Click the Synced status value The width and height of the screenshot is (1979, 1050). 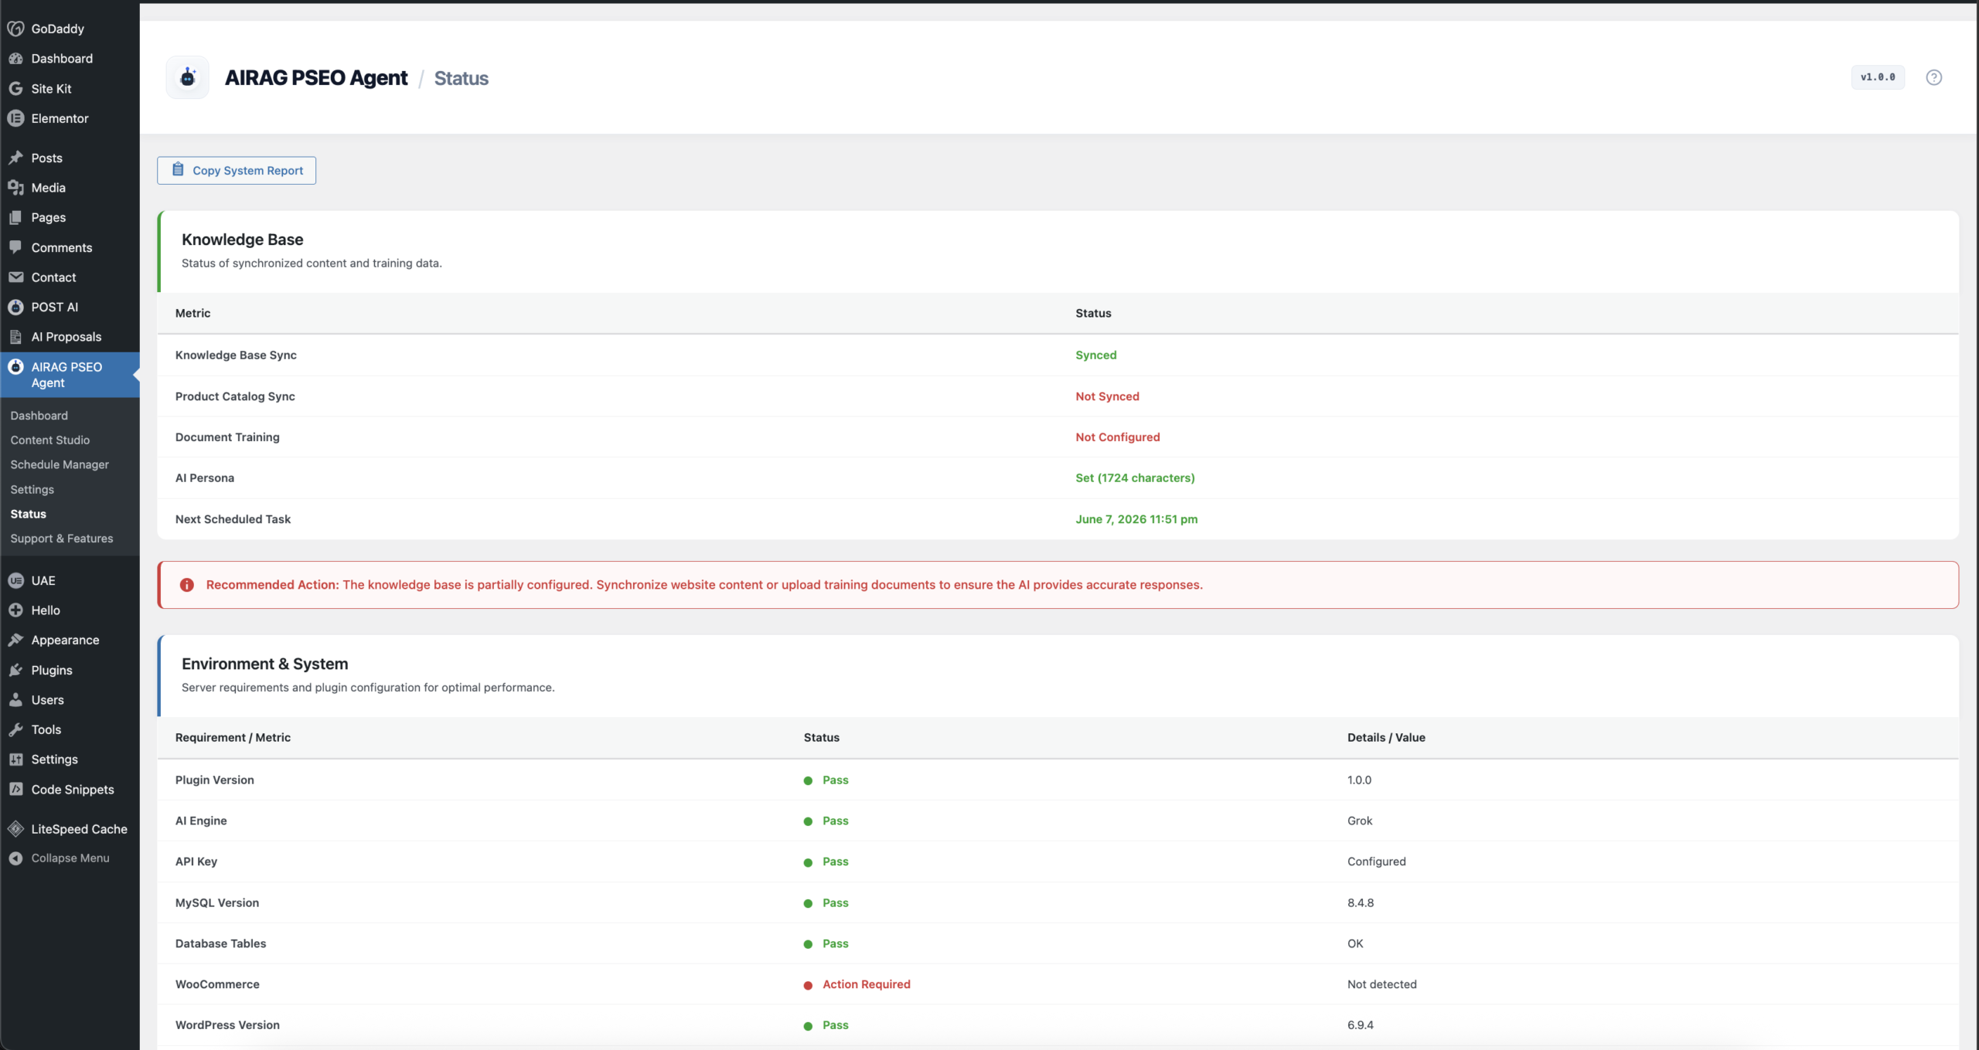click(x=1096, y=355)
